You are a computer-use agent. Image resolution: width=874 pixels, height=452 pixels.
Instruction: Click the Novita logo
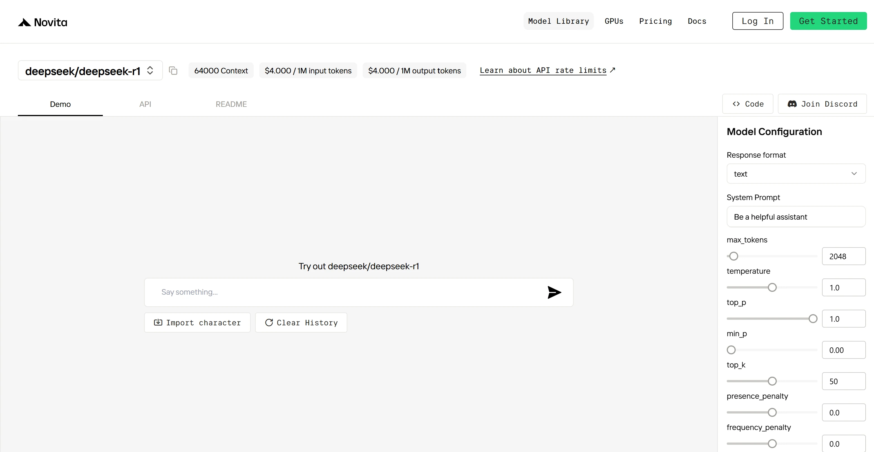click(x=43, y=22)
